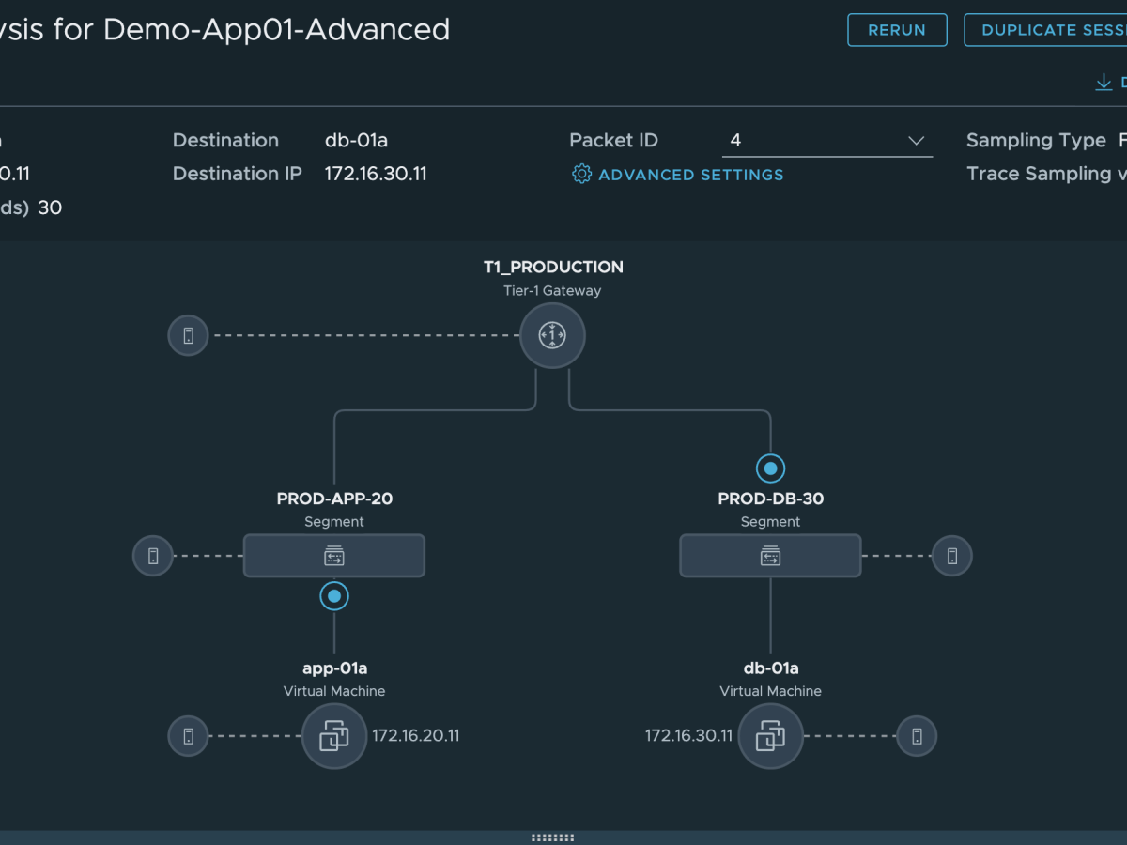Select the T1_PRODUCTION Tier-1 Gateway icon
The height and width of the screenshot is (845, 1127).
point(552,334)
